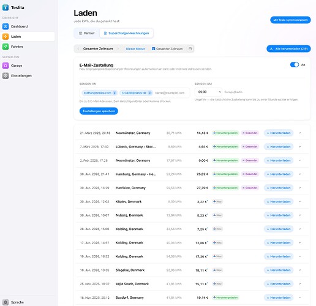Remove steffan@teslita.com email chip
This screenshot has height=306, width=316.
[115, 93]
